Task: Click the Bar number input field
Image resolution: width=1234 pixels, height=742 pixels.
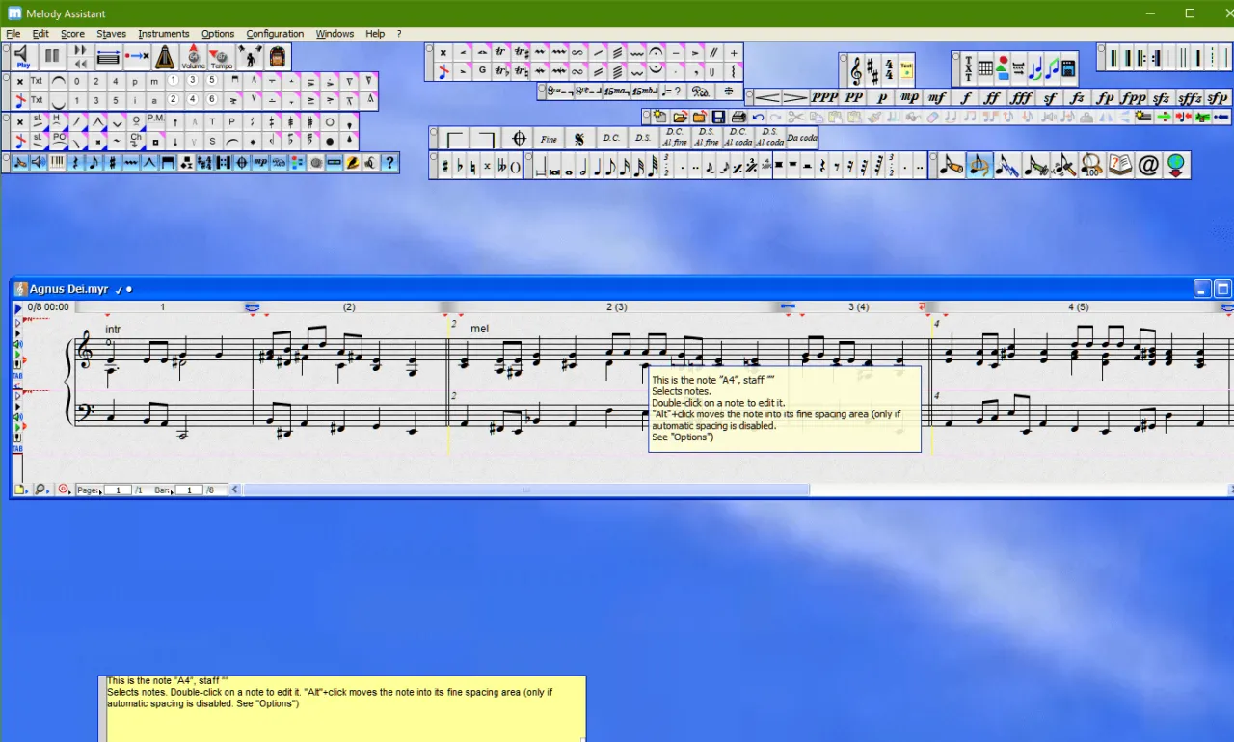Action: click(x=189, y=490)
